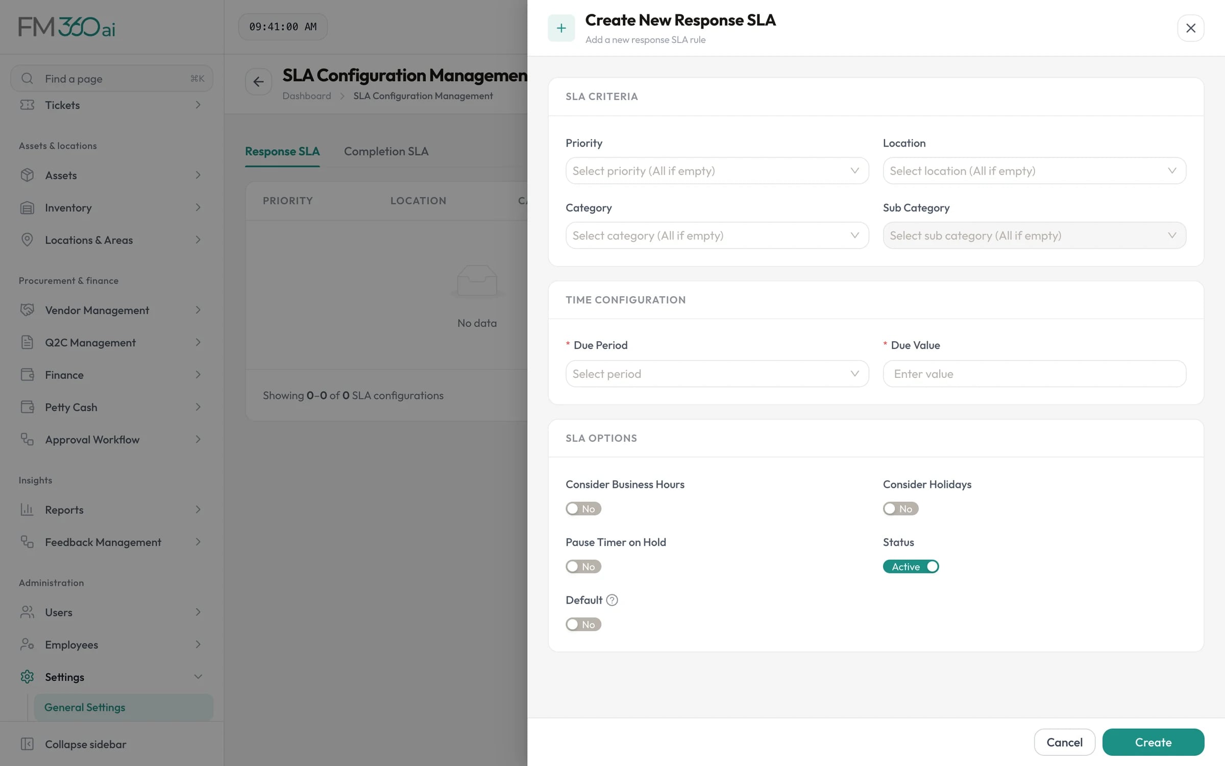Click the Approval Workflow icon

[x=27, y=439]
